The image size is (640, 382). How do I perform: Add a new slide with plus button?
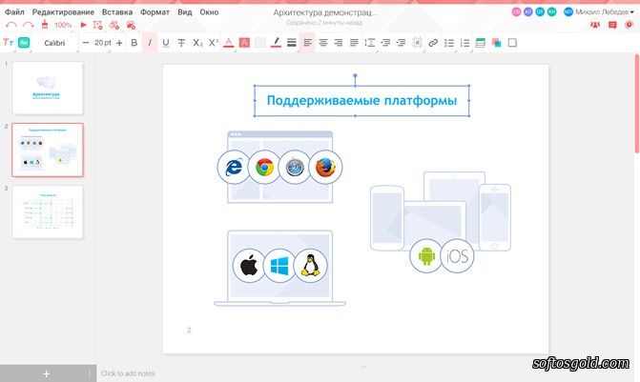(46, 373)
